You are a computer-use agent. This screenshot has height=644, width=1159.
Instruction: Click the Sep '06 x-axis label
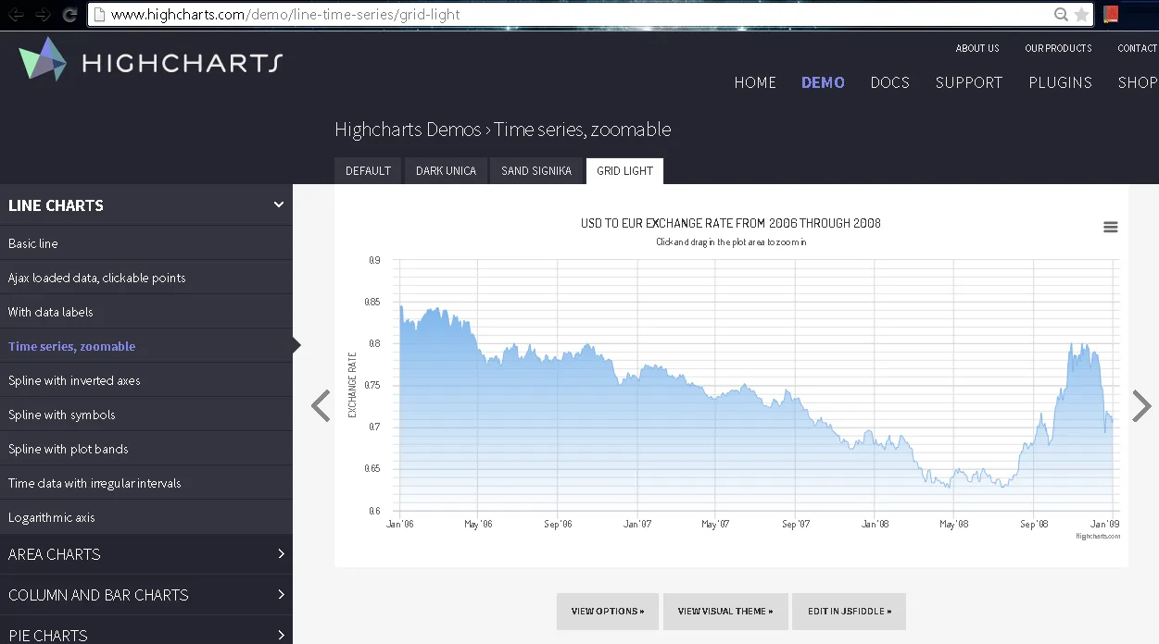[x=558, y=524]
